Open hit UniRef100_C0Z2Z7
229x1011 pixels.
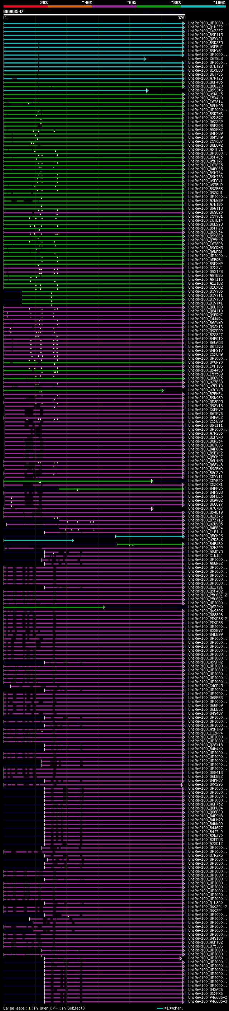pos(205,31)
